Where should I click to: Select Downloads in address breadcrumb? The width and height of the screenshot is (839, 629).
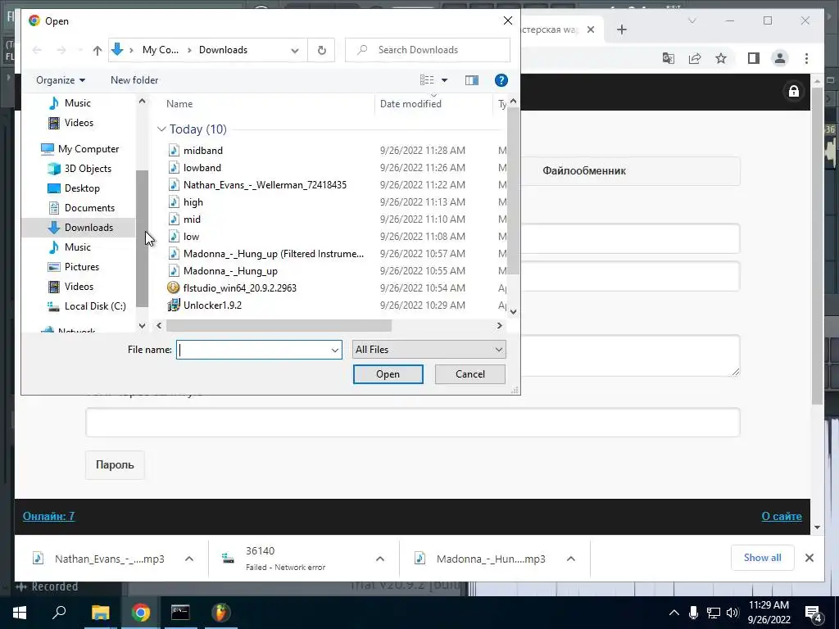pyautogui.click(x=223, y=50)
